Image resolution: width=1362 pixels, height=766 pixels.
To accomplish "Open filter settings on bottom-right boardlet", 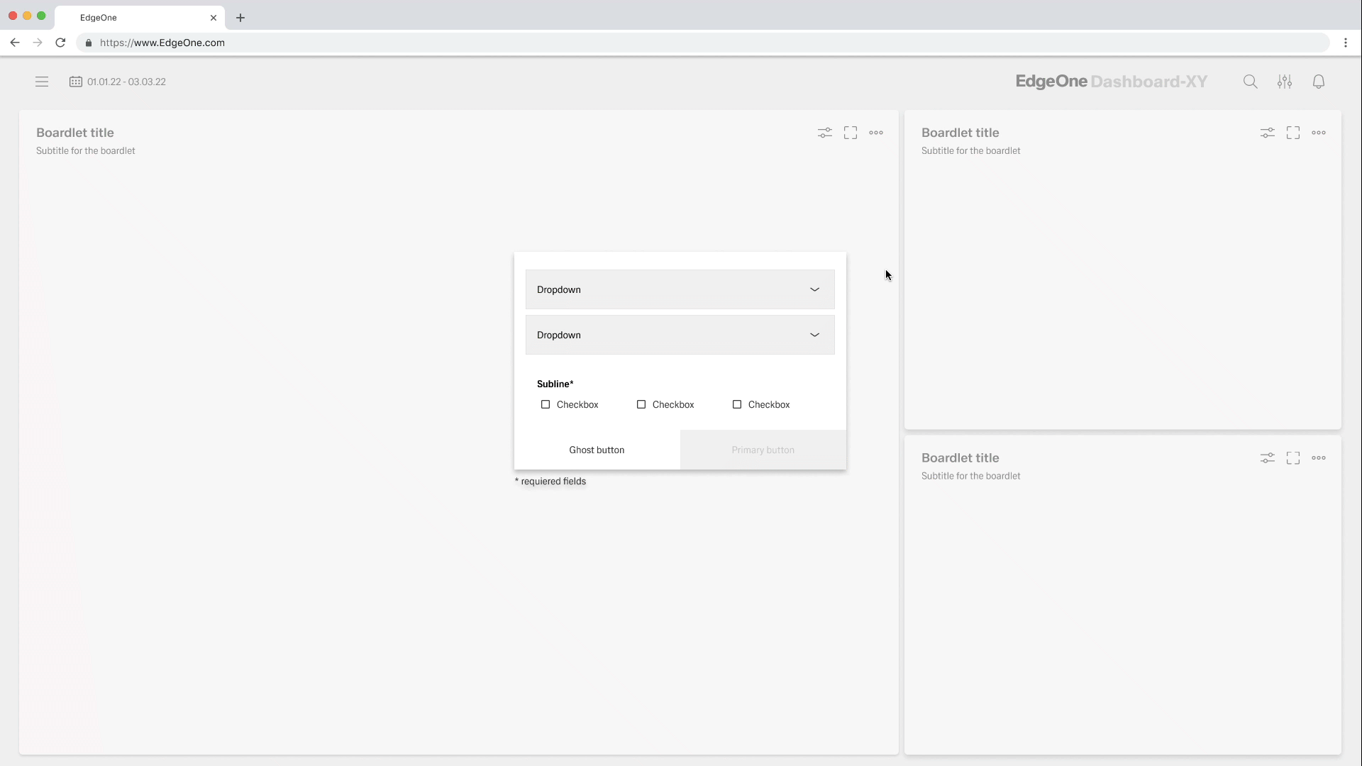I will [x=1267, y=458].
